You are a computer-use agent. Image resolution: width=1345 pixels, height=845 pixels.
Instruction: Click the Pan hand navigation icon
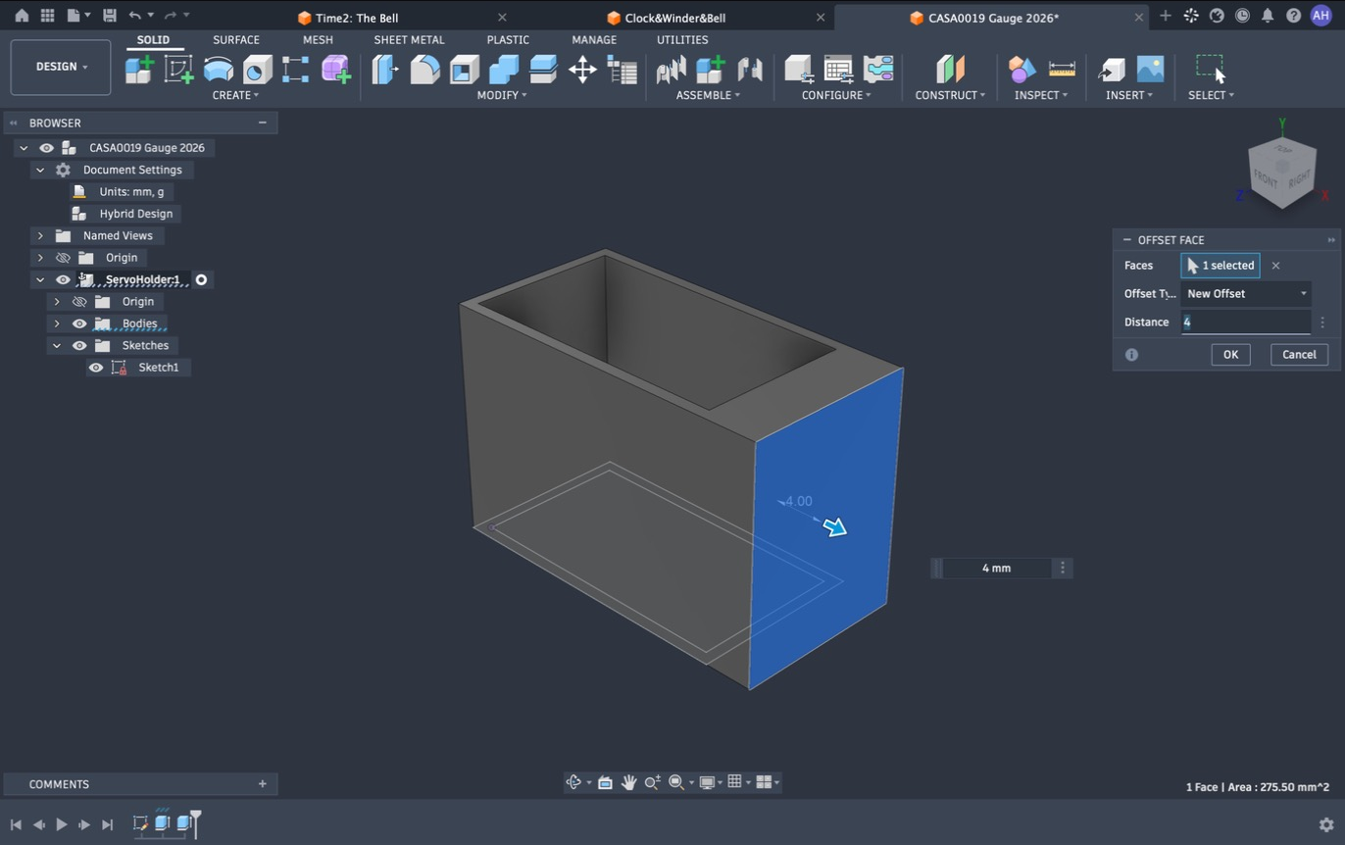click(628, 782)
